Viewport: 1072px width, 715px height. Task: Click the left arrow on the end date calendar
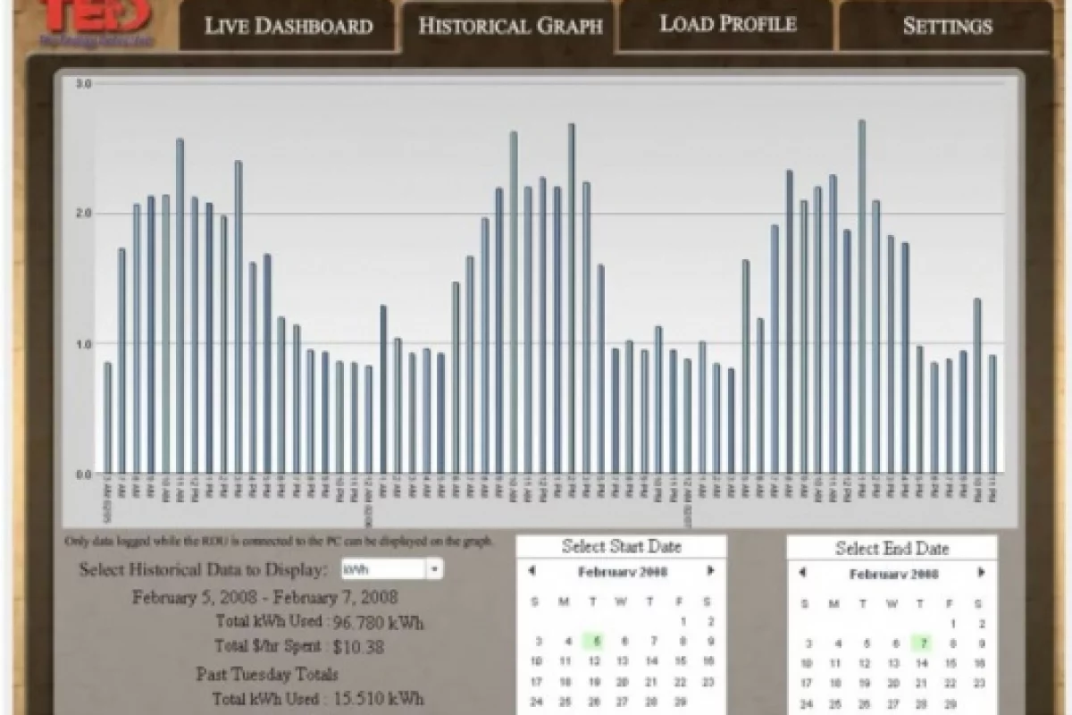click(803, 574)
